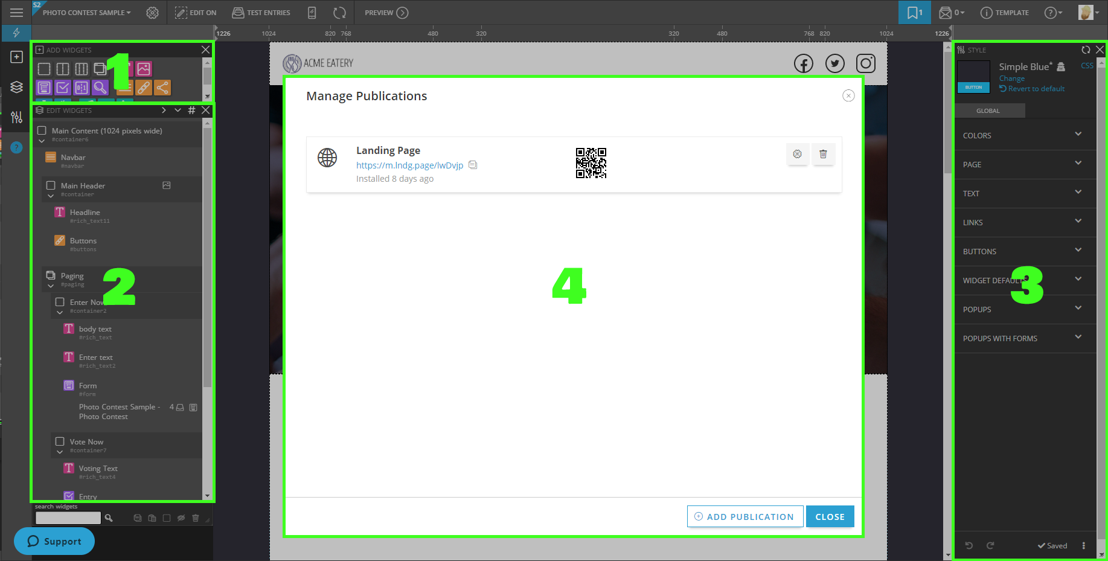Click the trash icon for Landing Page publication
Screen dimensions: 1108x561
click(822, 154)
